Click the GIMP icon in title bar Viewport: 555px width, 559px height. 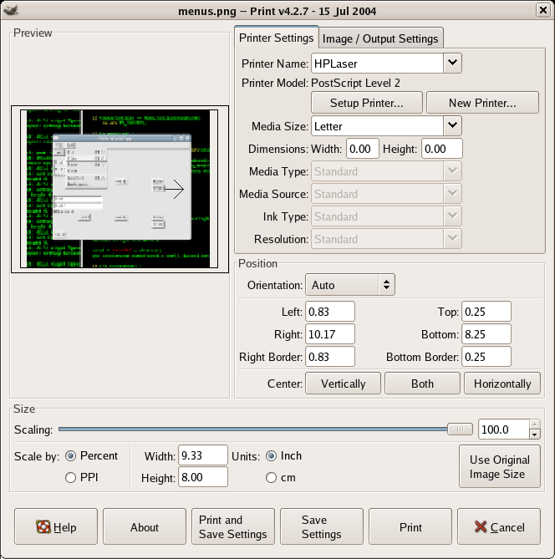tap(11, 9)
